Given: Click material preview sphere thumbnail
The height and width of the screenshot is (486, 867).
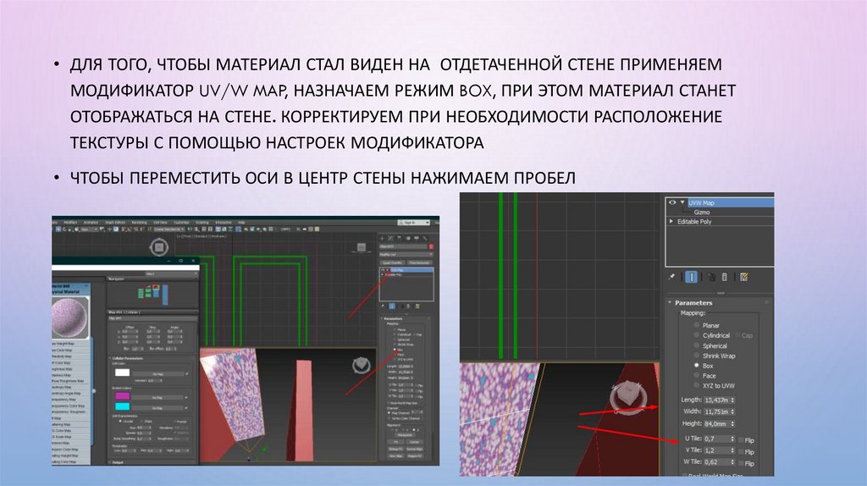Looking at the screenshot, I should 69,318.
